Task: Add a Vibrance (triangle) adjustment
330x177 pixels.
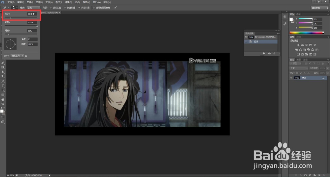Action: coord(315,45)
